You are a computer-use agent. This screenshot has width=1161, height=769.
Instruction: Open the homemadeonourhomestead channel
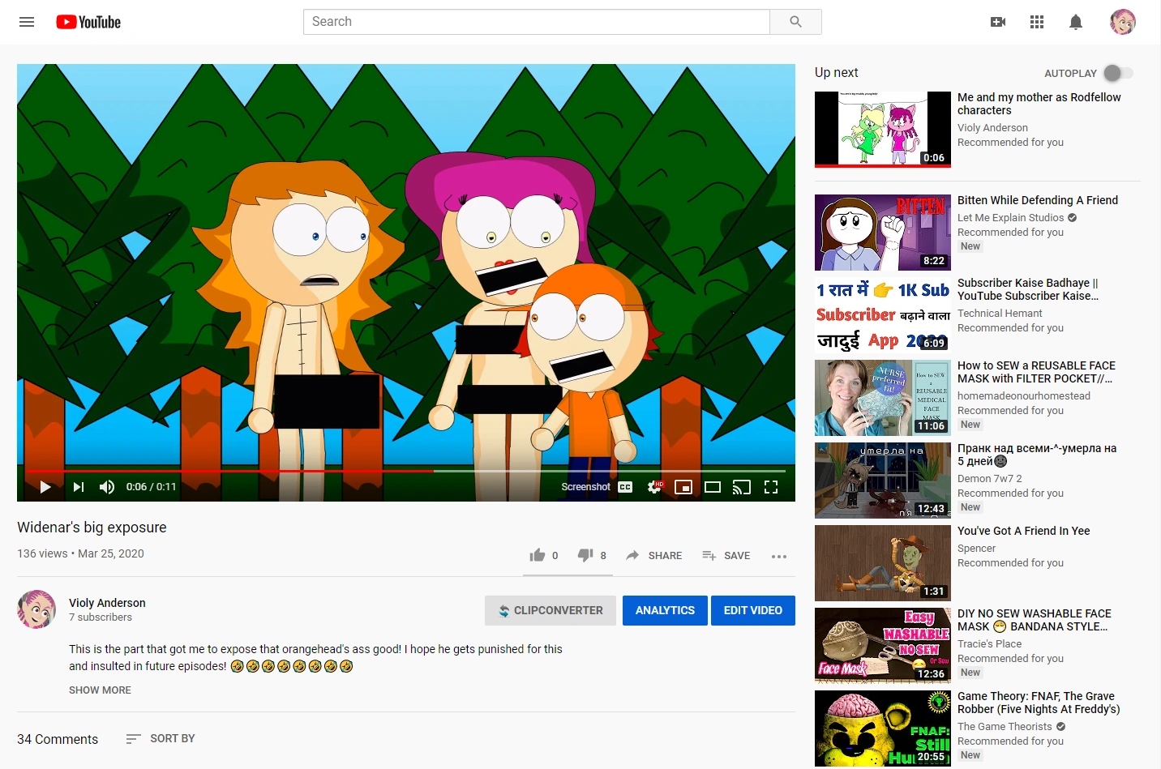point(1024,396)
